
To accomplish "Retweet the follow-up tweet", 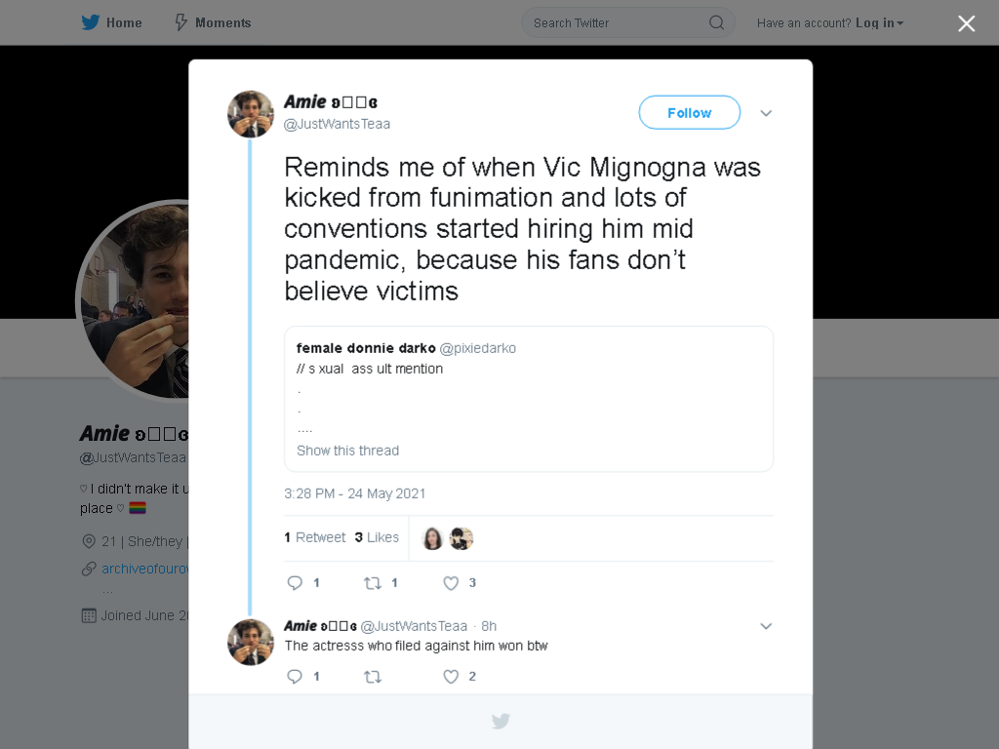I will coord(373,677).
